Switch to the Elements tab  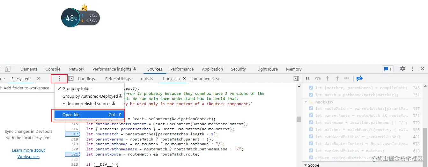[29, 69]
